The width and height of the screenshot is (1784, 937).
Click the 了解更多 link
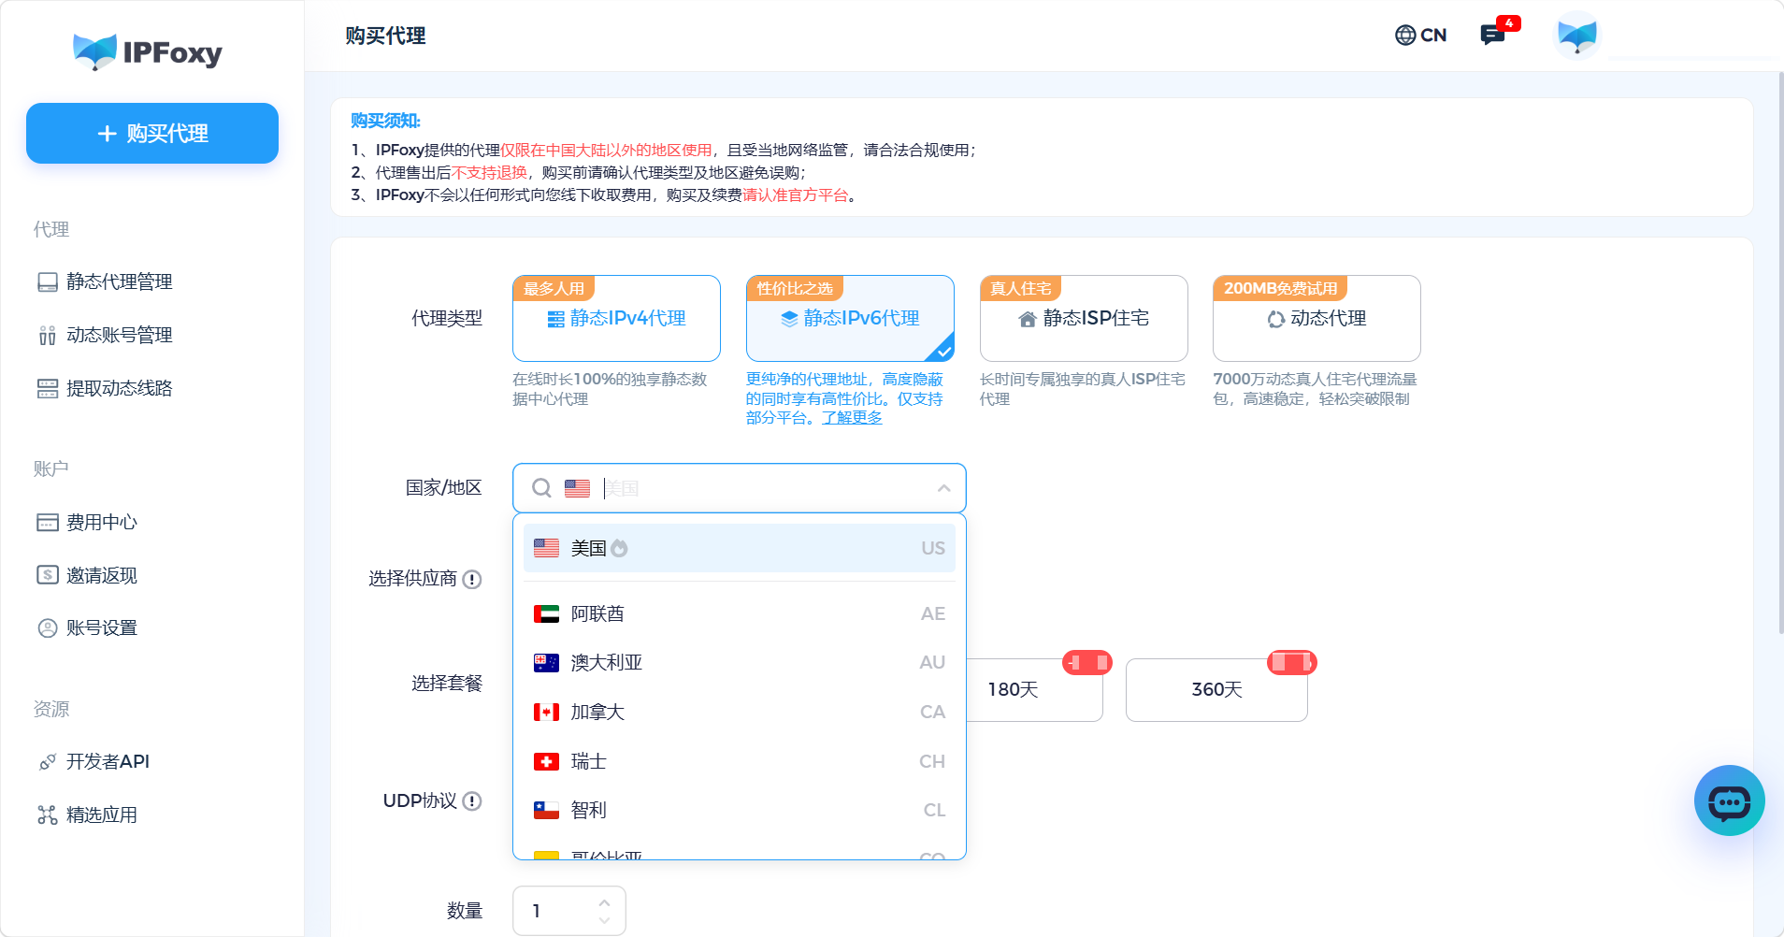852,418
